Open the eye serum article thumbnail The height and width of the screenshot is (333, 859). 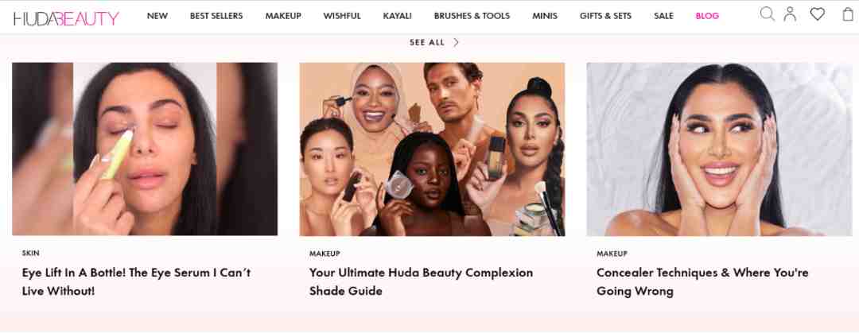coord(145,149)
